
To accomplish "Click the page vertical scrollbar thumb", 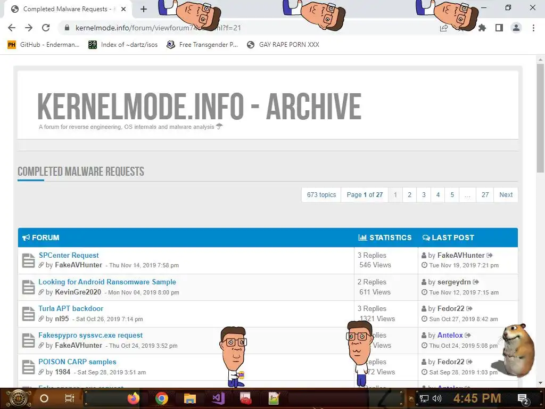I will point(541,118).
